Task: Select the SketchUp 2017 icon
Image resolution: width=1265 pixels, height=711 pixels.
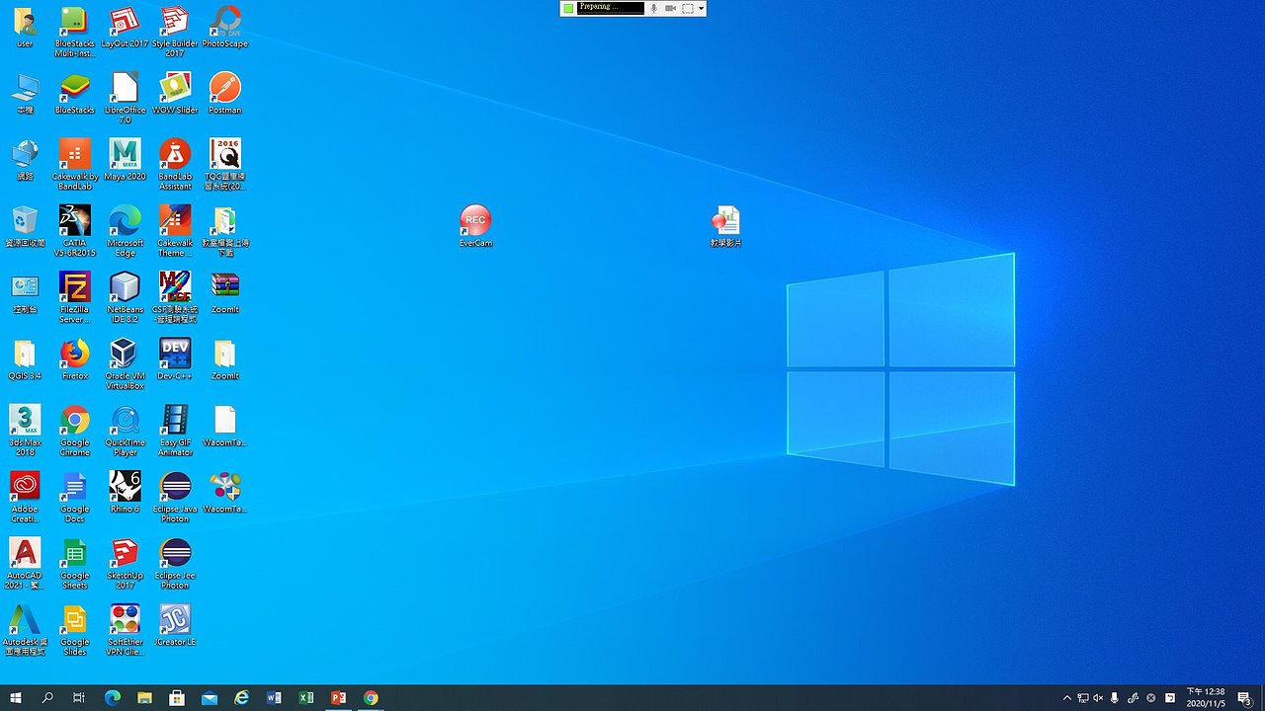Action: pos(125,562)
